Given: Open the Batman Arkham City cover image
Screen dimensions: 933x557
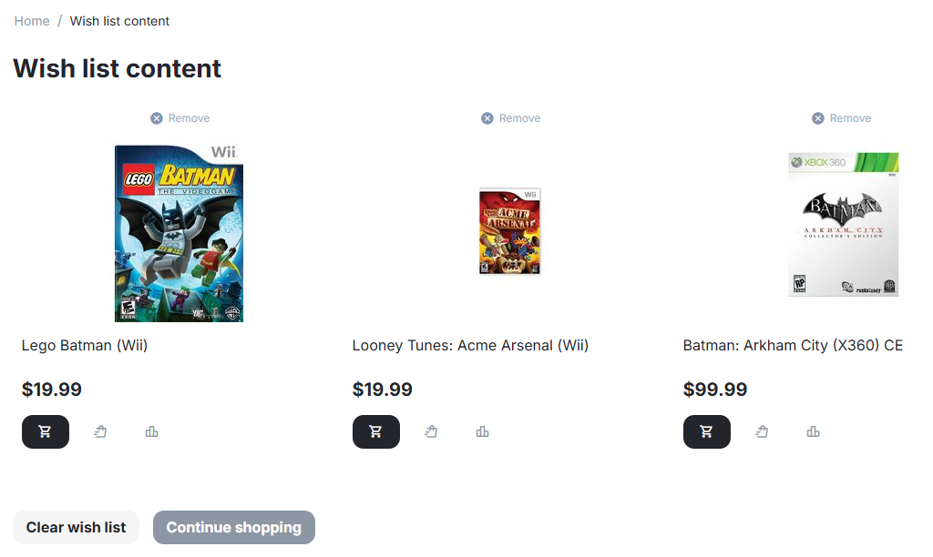Looking at the screenshot, I should (843, 224).
